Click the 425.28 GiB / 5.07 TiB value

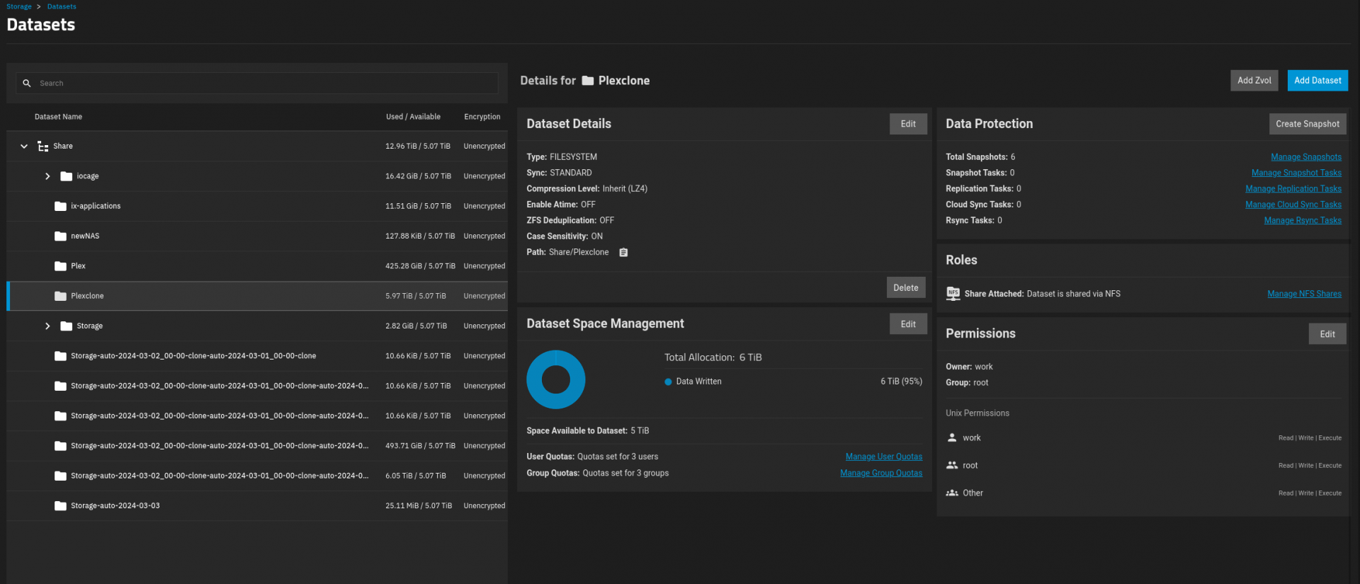pos(420,266)
